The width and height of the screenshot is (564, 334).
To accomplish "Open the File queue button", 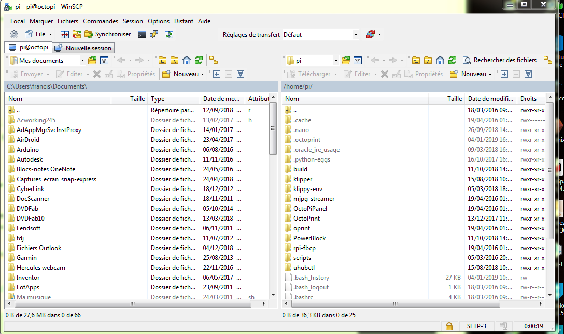I will (x=38, y=35).
